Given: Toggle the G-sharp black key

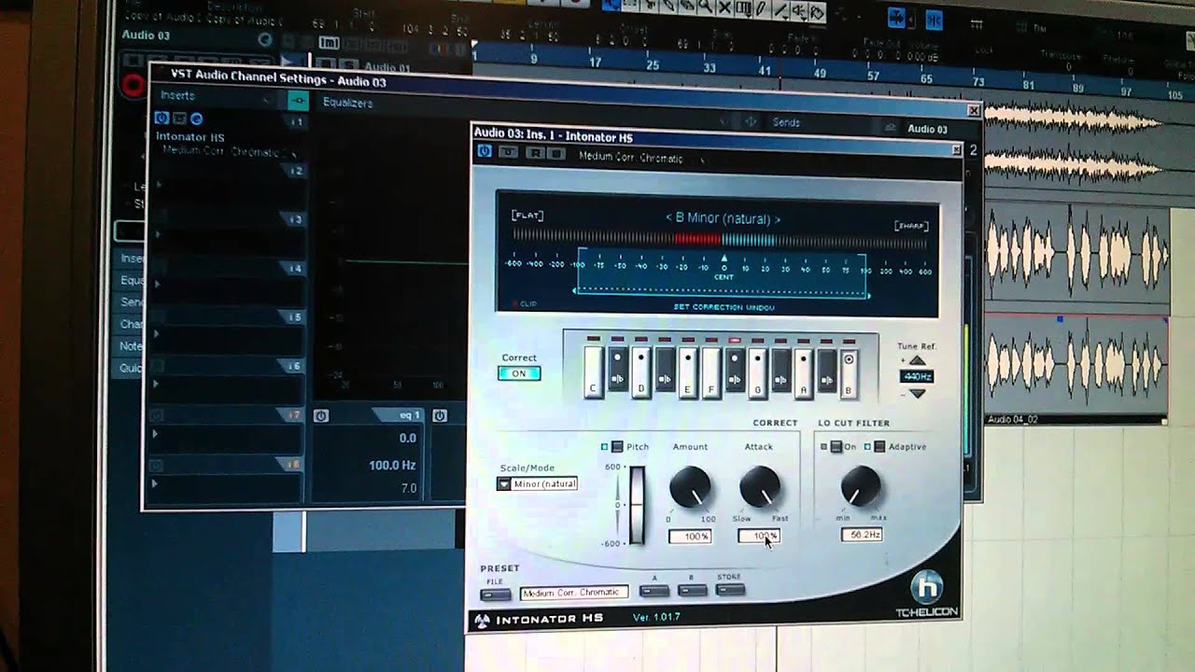Looking at the screenshot, I should tap(780, 370).
